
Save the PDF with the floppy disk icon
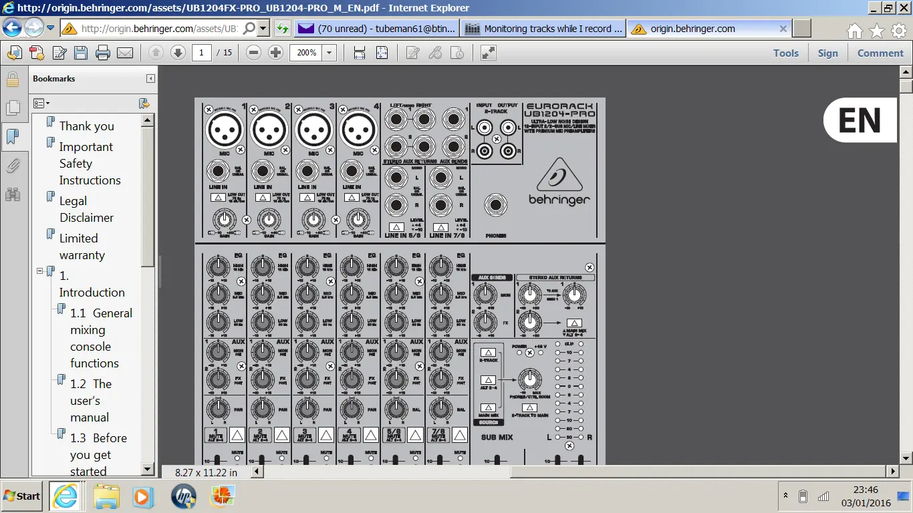[x=81, y=53]
